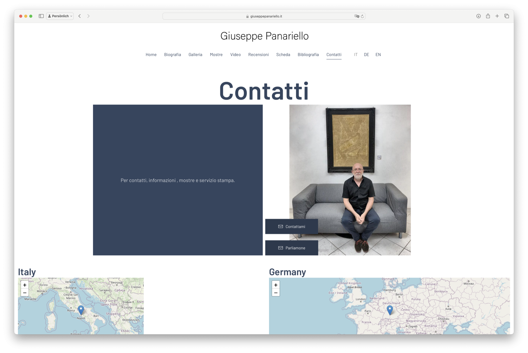This screenshot has width=528, height=353.
Task: Click the lock icon beside the URL
Action: pos(247,16)
